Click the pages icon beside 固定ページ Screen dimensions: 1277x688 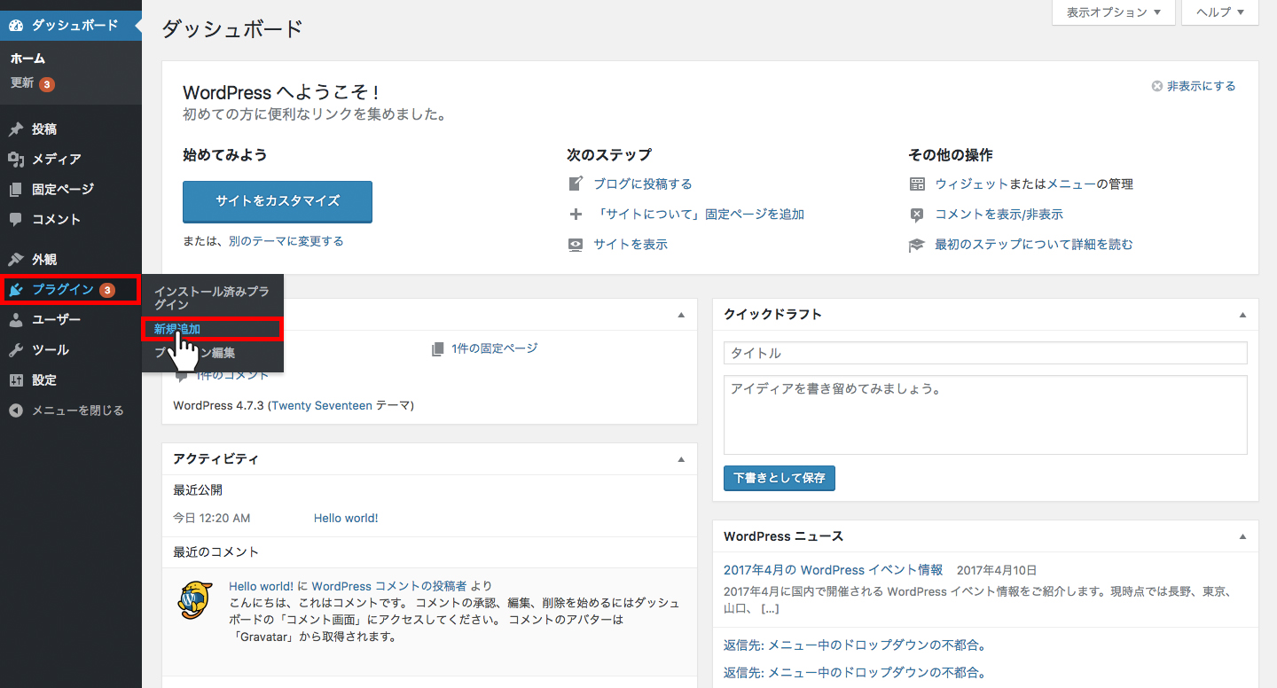click(x=16, y=190)
